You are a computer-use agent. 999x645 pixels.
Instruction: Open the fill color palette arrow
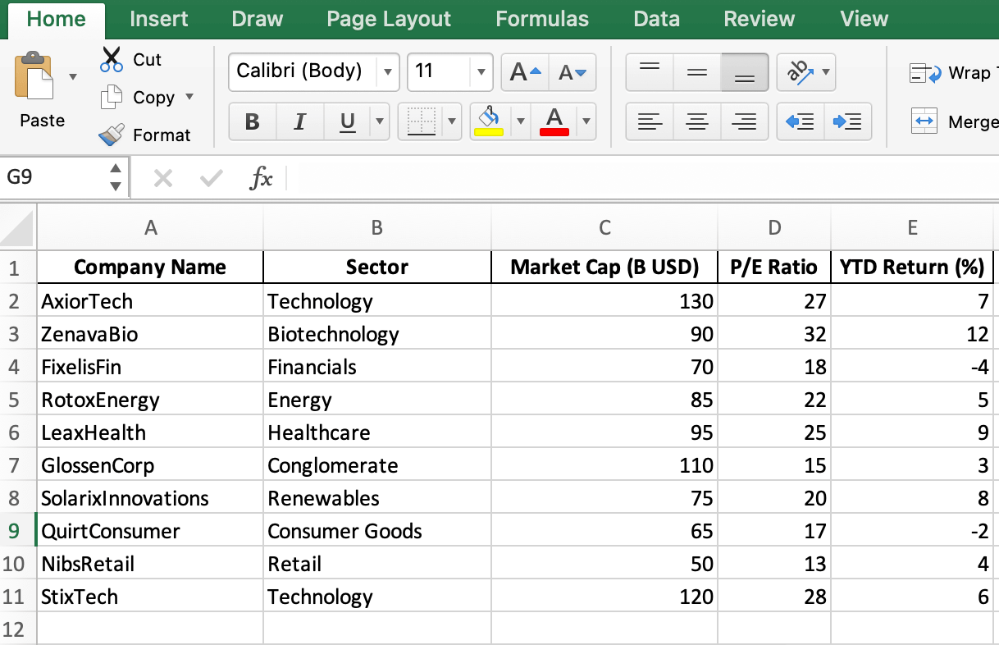click(x=520, y=122)
